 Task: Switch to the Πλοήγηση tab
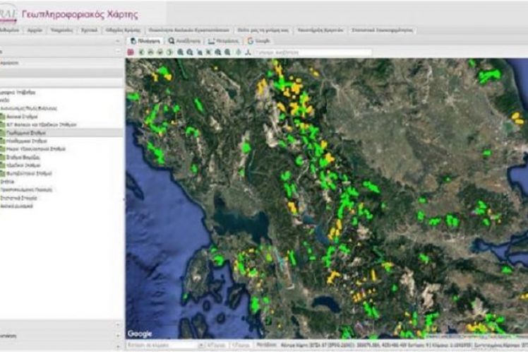pyautogui.click(x=145, y=41)
